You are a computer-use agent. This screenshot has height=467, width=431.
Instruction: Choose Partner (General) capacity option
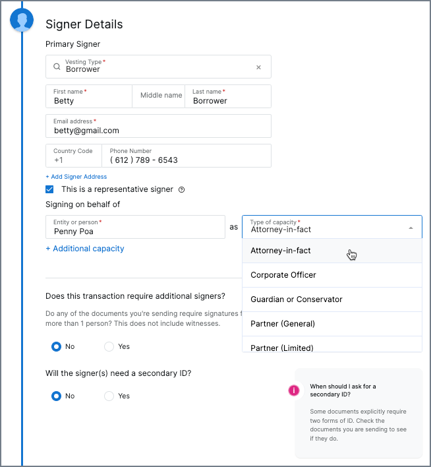332,324
